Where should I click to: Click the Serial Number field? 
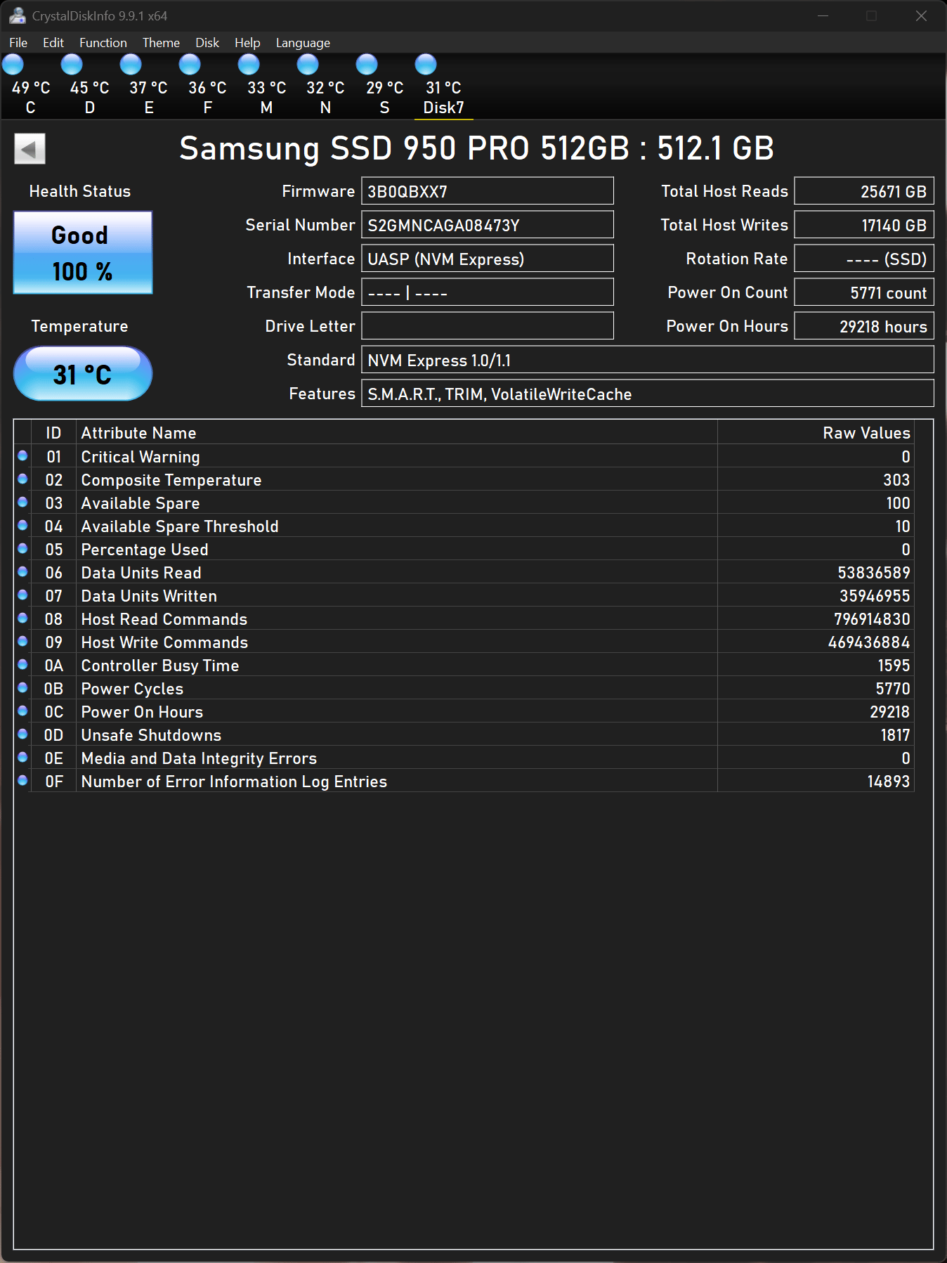[488, 225]
